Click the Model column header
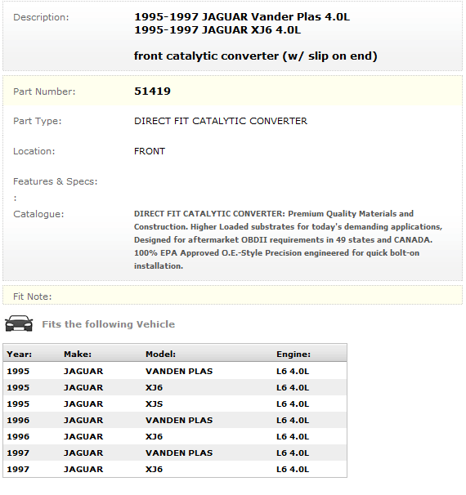The image size is (466, 495). coord(160,355)
